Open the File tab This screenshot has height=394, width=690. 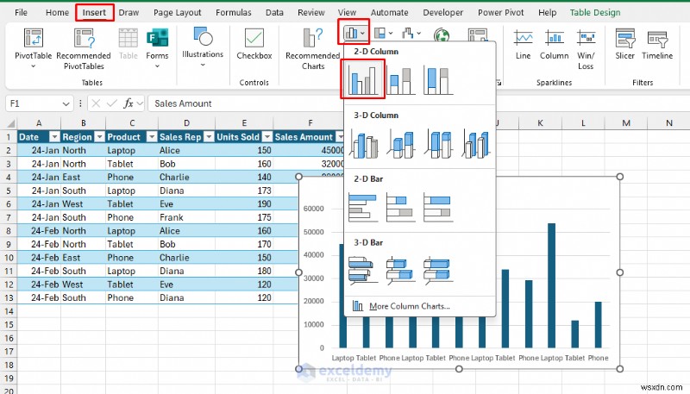(21, 12)
